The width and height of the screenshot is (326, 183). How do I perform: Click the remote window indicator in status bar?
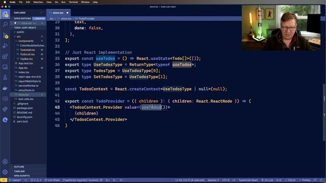[x=4, y=180]
